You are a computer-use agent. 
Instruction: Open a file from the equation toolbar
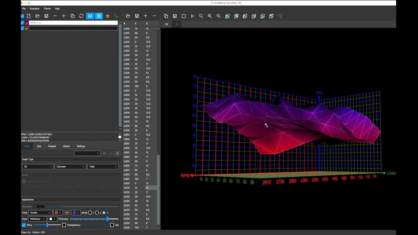38,16
